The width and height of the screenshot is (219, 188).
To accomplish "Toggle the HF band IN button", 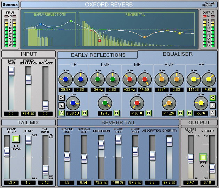I will (x=189, y=113).
